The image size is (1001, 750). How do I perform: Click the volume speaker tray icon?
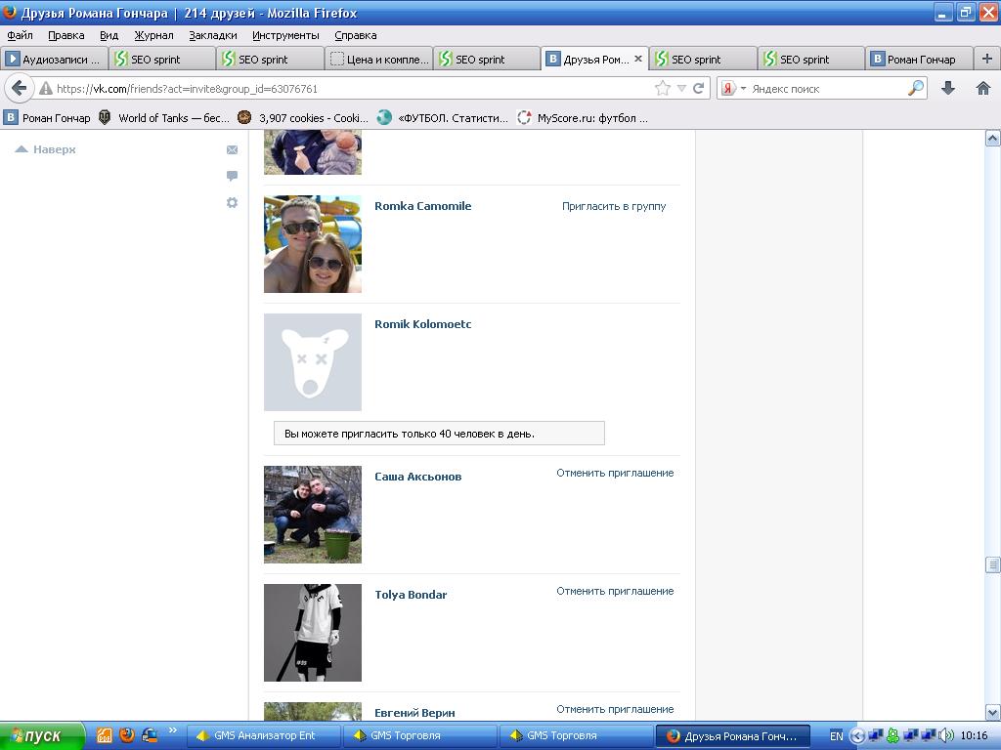click(x=946, y=736)
